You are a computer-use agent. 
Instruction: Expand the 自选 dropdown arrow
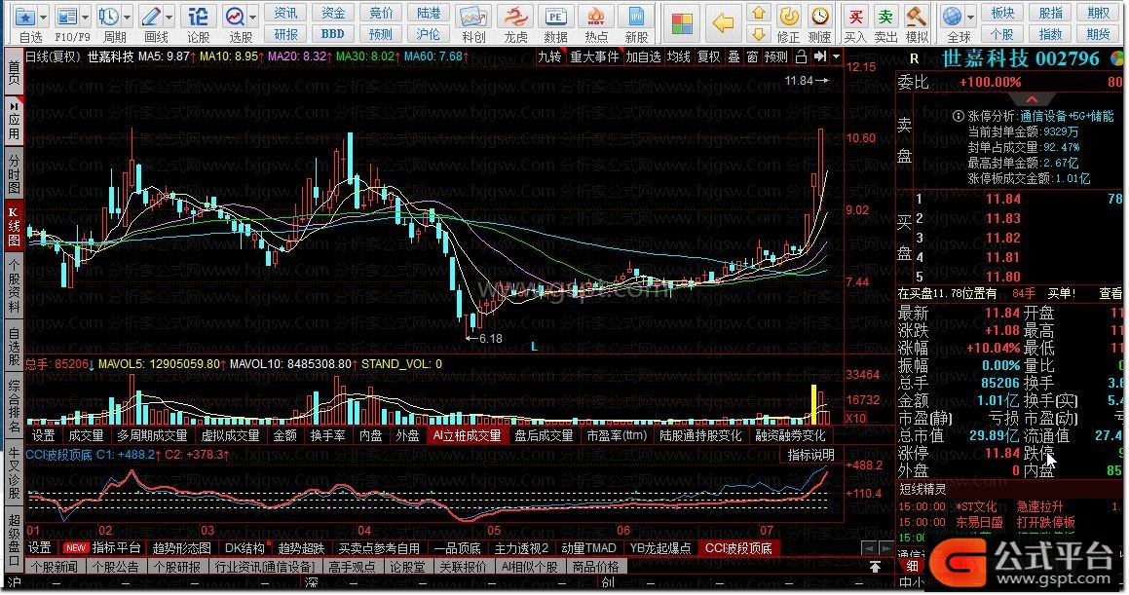pos(43,17)
